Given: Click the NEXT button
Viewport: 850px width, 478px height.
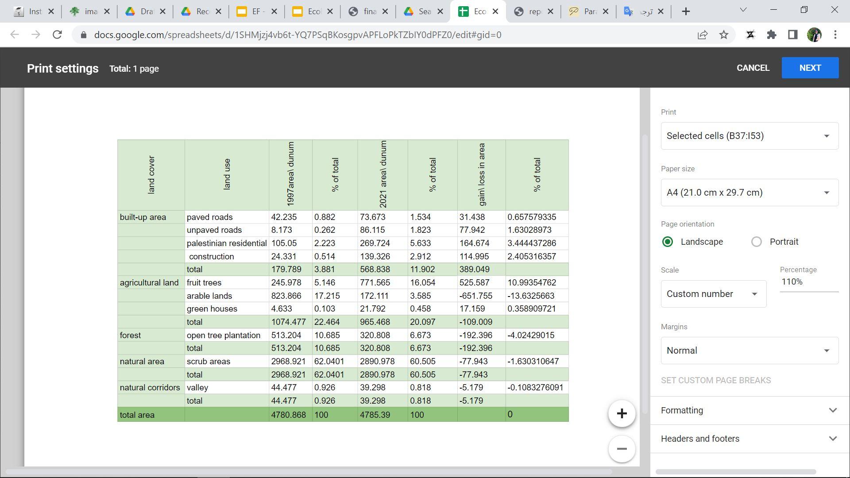Looking at the screenshot, I should tap(810, 68).
